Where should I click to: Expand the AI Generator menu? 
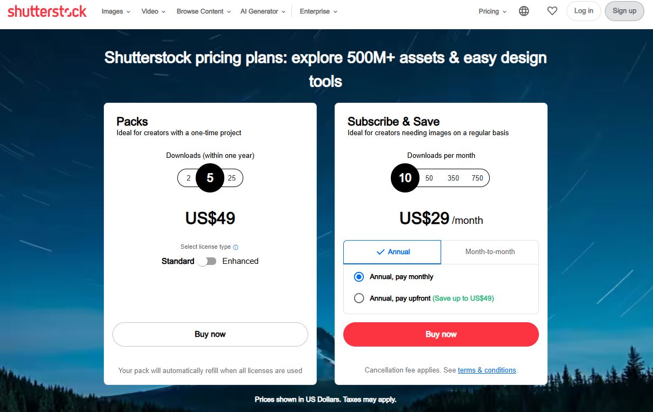click(x=263, y=11)
